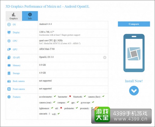Click the Back camera icon
155x127 pixels.
pos(9,81)
